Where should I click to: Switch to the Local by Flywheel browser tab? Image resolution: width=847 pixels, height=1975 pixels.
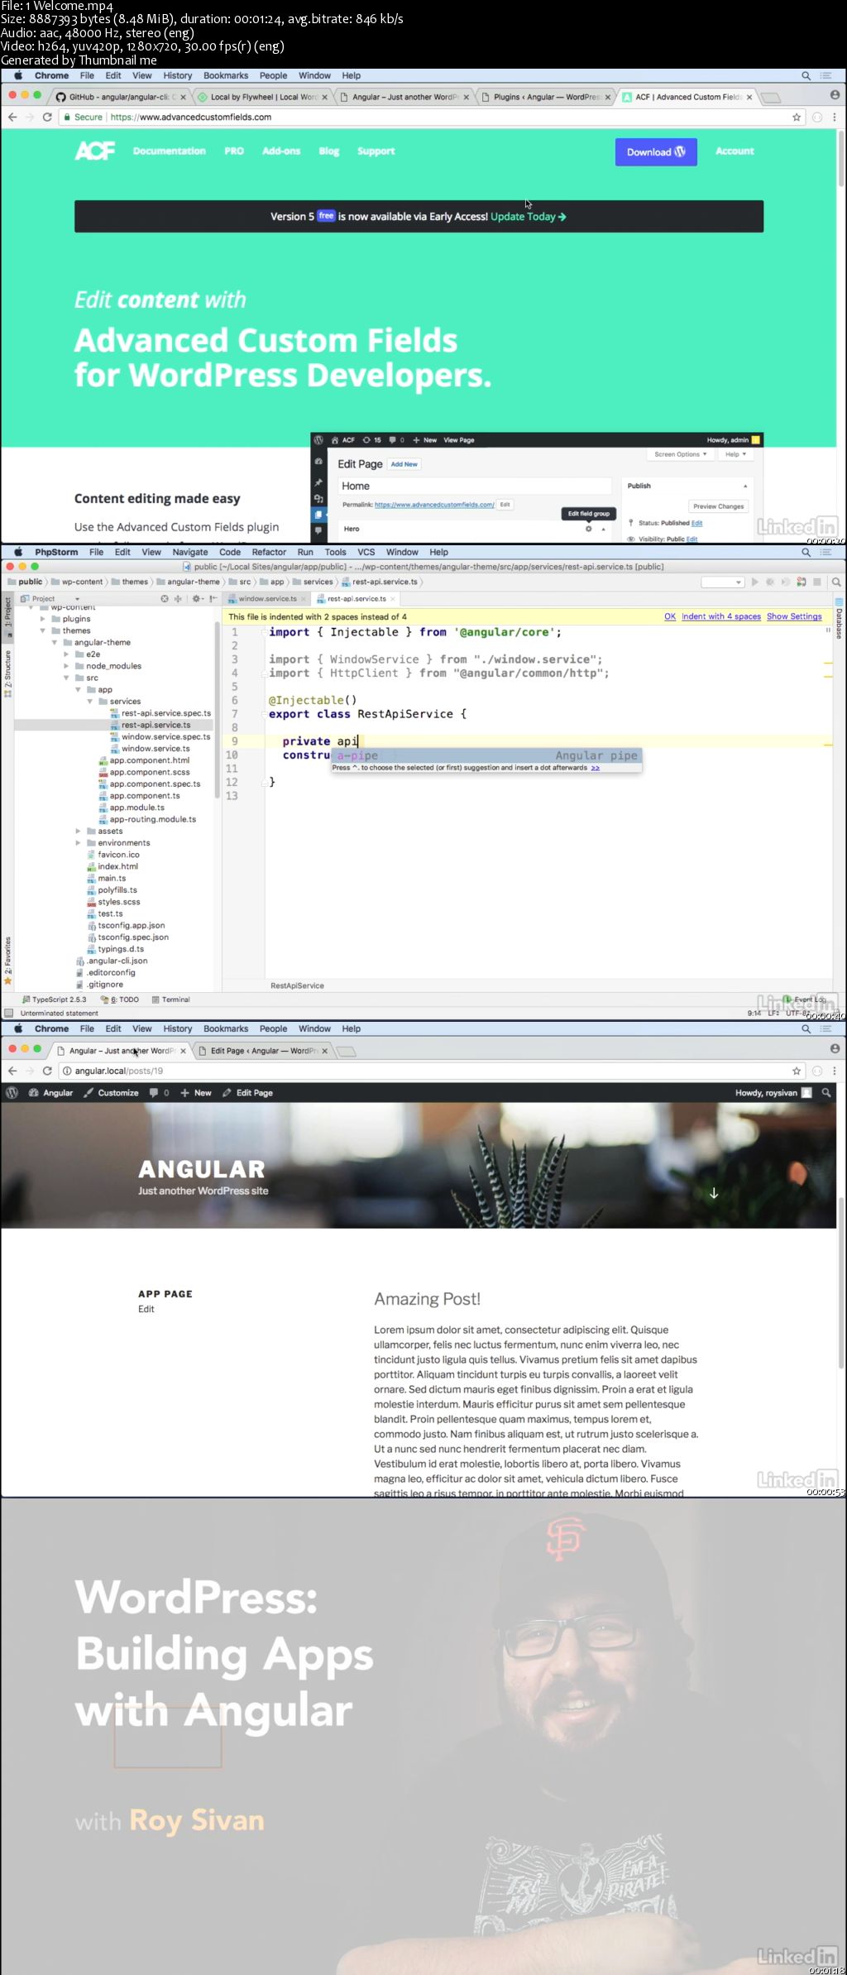click(263, 97)
